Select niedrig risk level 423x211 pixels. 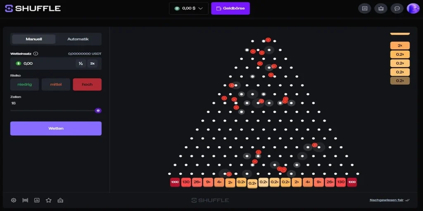[24, 84]
